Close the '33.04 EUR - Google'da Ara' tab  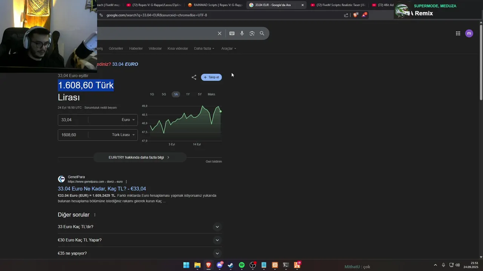coord(302,5)
